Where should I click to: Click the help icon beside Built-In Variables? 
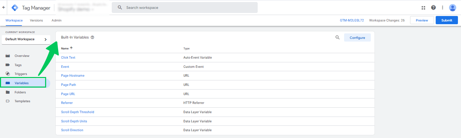93,37
